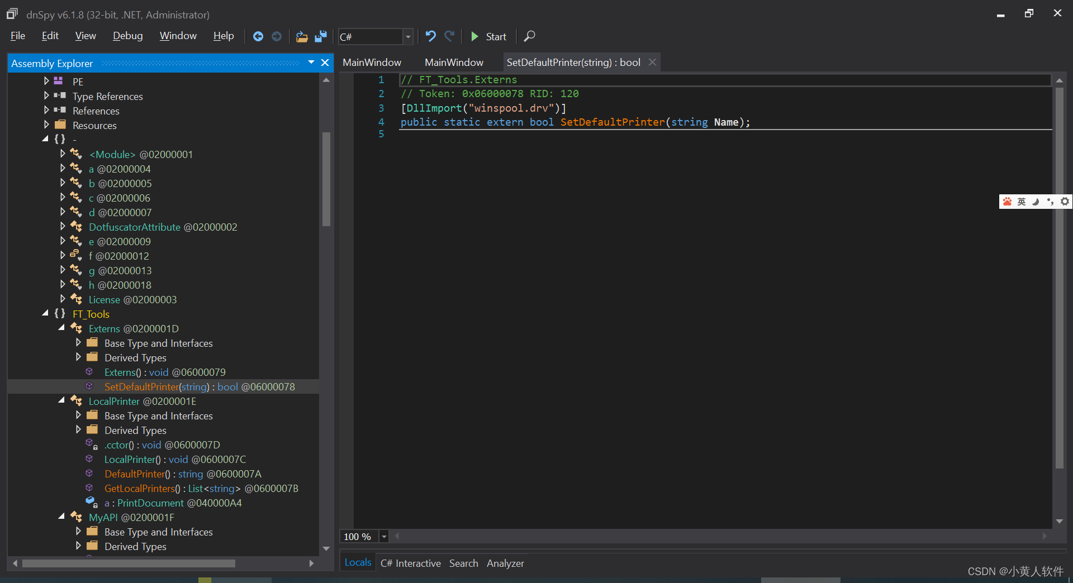
Task: Collapse the FT_Tools namespace node
Action: click(x=45, y=314)
